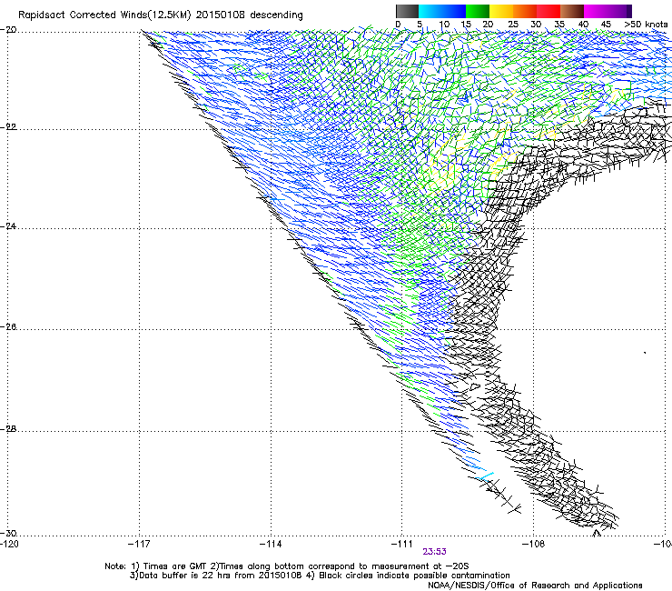Click the cyan 5 knots legend segment
Viewport: 672px width, 591px height.
pyautogui.click(x=430, y=11)
